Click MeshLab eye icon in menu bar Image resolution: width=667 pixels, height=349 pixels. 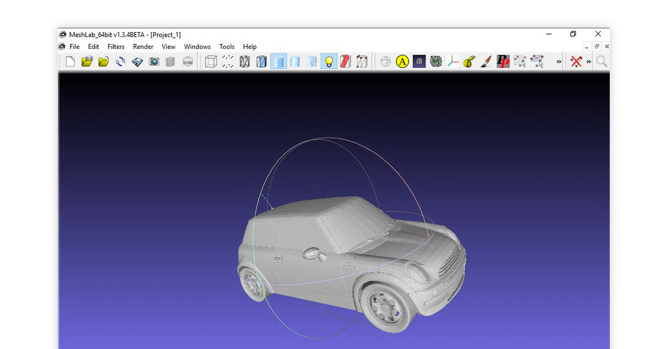pyautogui.click(x=63, y=47)
